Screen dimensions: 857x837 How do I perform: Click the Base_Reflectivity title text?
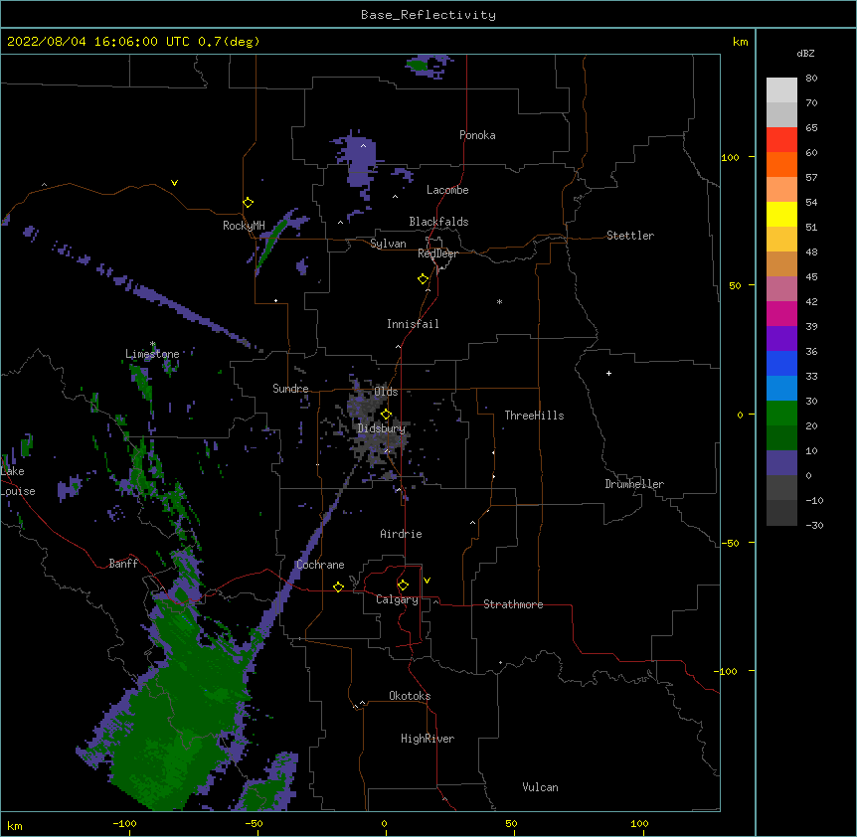pyautogui.click(x=428, y=15)
